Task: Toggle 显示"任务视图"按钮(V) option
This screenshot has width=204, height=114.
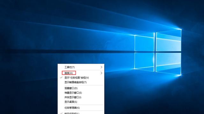Action: coord(81,78)
